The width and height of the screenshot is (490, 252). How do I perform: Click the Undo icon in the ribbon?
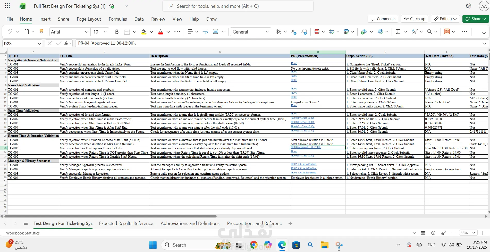click(10, 32)
